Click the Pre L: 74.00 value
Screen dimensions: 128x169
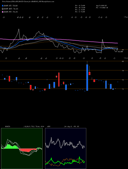tap(80, 10)
